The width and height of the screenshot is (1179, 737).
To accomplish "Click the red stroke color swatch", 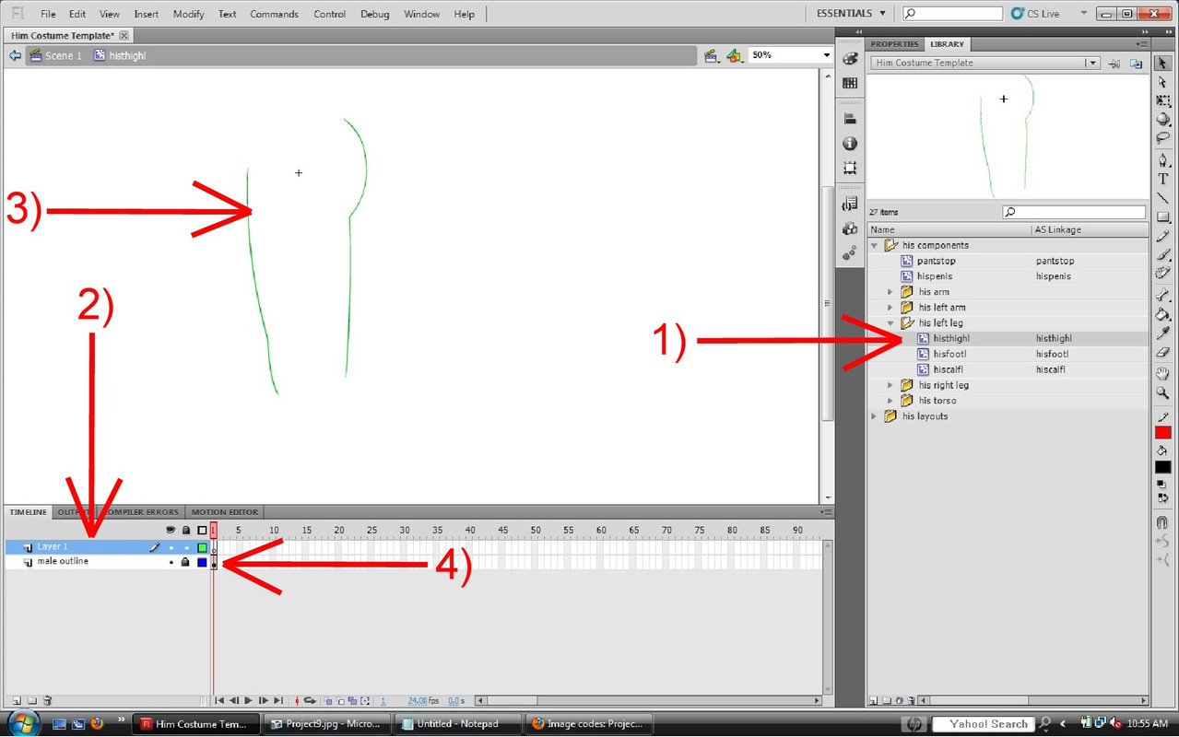I will coord(1163,433).
